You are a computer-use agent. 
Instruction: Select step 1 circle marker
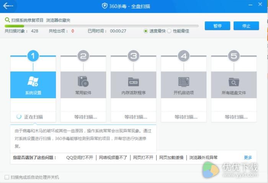[33, 56]
